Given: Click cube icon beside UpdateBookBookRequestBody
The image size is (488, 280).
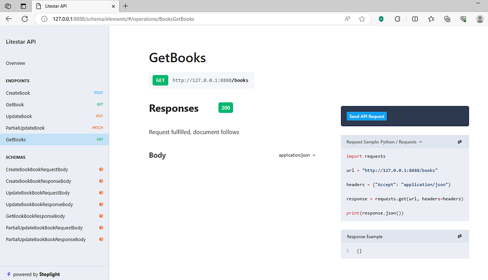Looking at the screenshot, I should tap(101, 193).
